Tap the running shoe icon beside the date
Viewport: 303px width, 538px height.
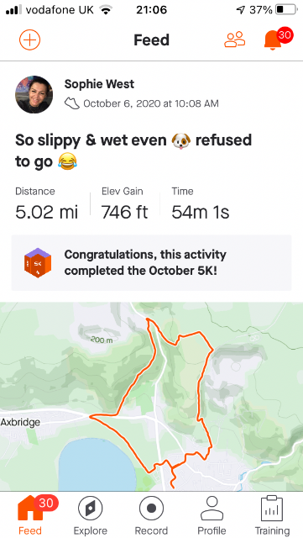[x=72, y=103]
